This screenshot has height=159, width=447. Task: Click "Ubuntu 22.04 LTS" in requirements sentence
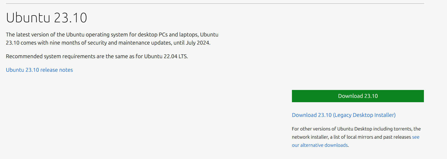click(x=165, y=57)
